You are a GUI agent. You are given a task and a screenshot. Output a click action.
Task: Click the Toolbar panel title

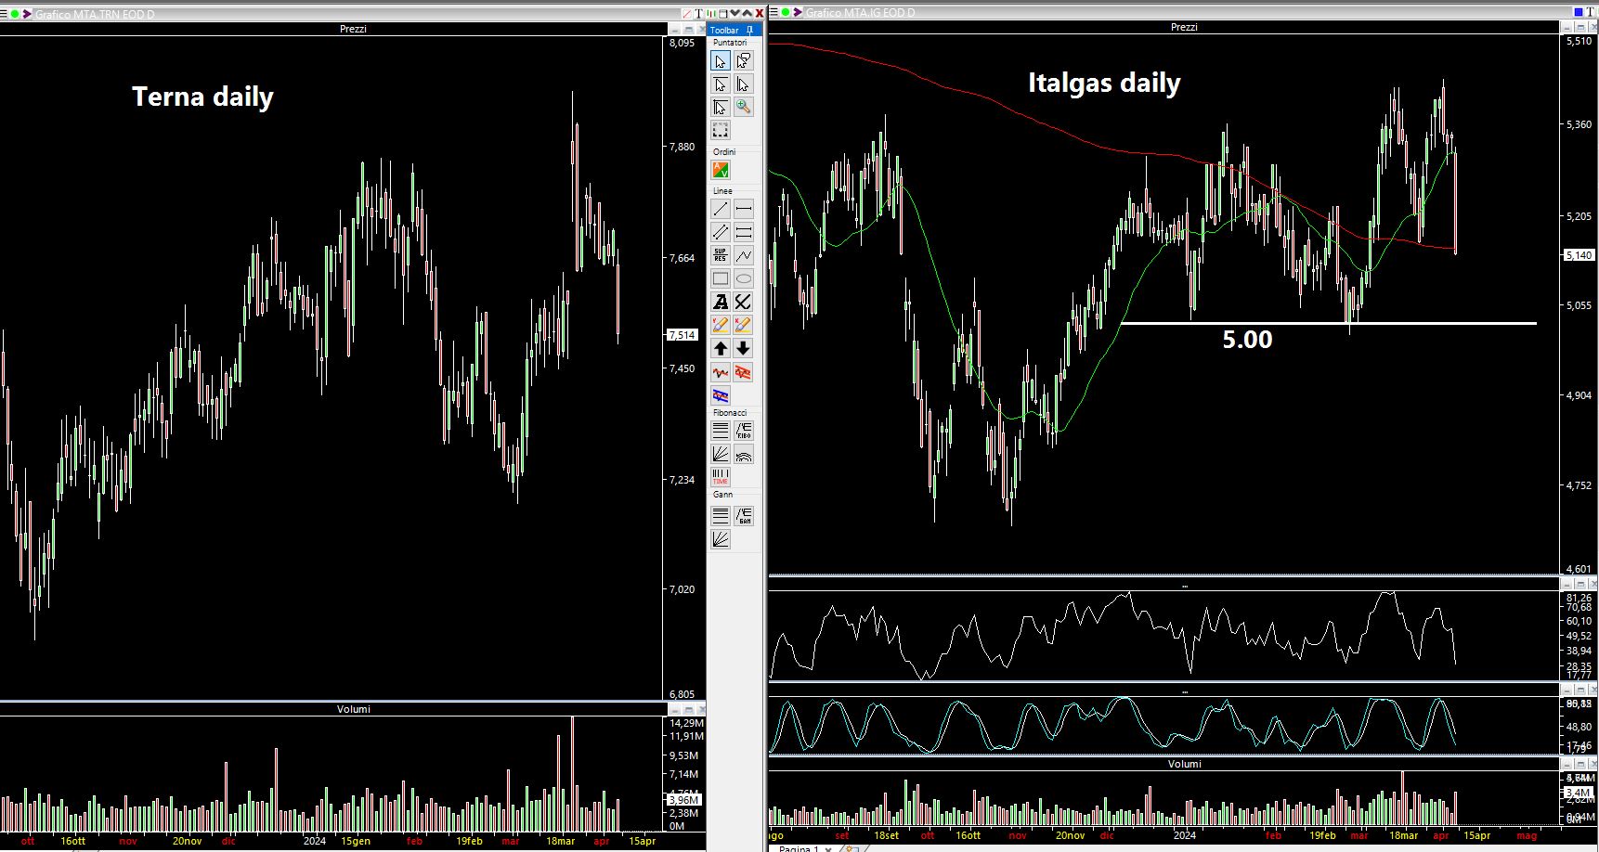tap(725, 31)
